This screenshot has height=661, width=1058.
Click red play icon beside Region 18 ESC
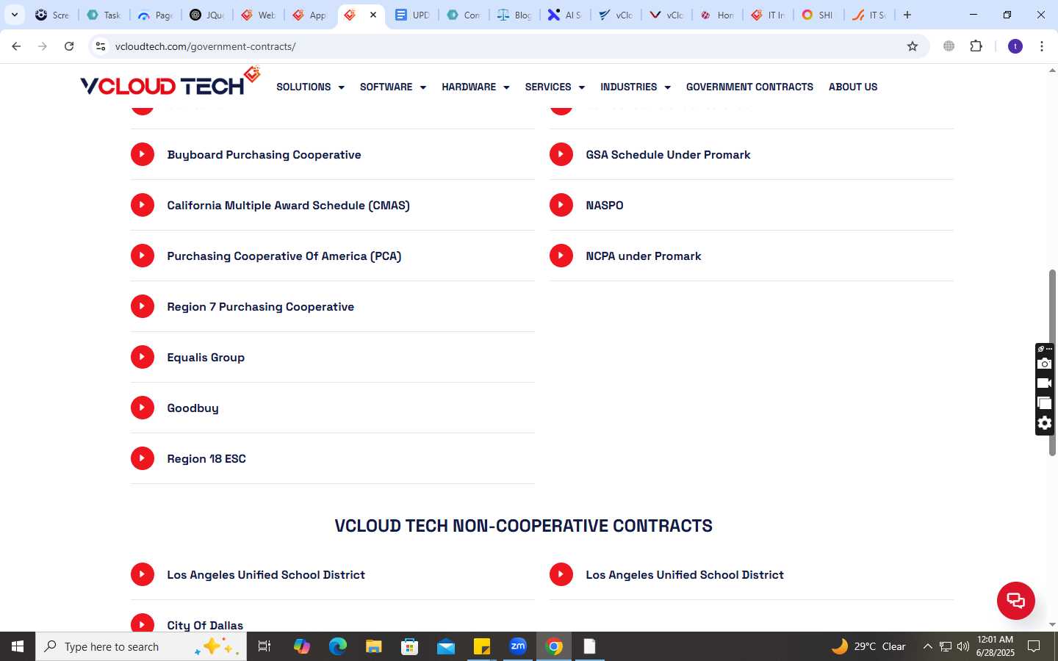click(x=143, y=458)
